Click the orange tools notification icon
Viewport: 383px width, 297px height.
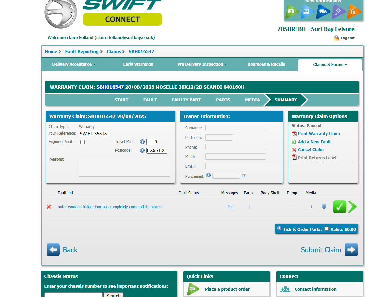[x=354, y=12]
